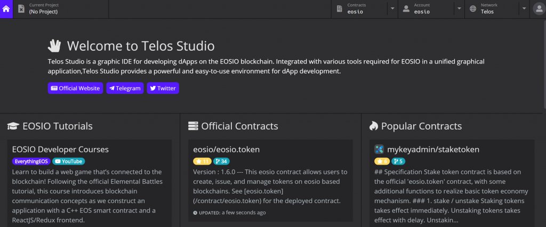The width and height of the screenshot is (546, 227).
Task: Click the 6 stars badge on staketoken
Action: (382, 161)
